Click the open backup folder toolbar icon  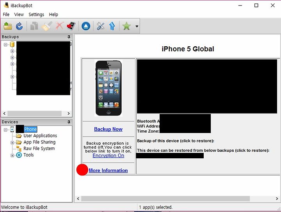coord(8,26)
